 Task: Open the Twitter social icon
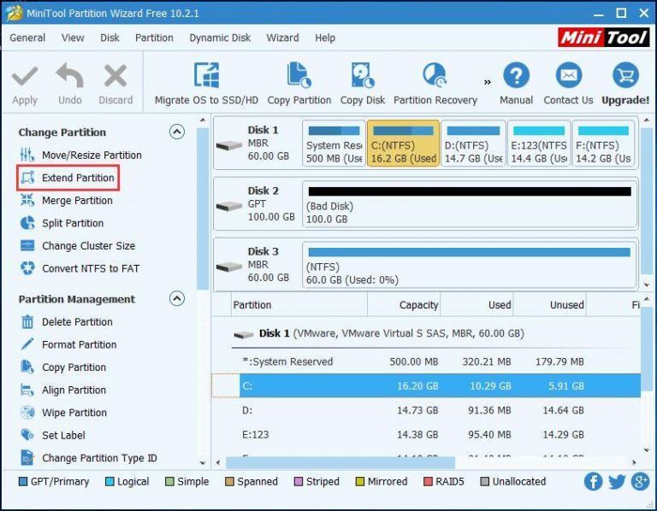click(616, 481)
